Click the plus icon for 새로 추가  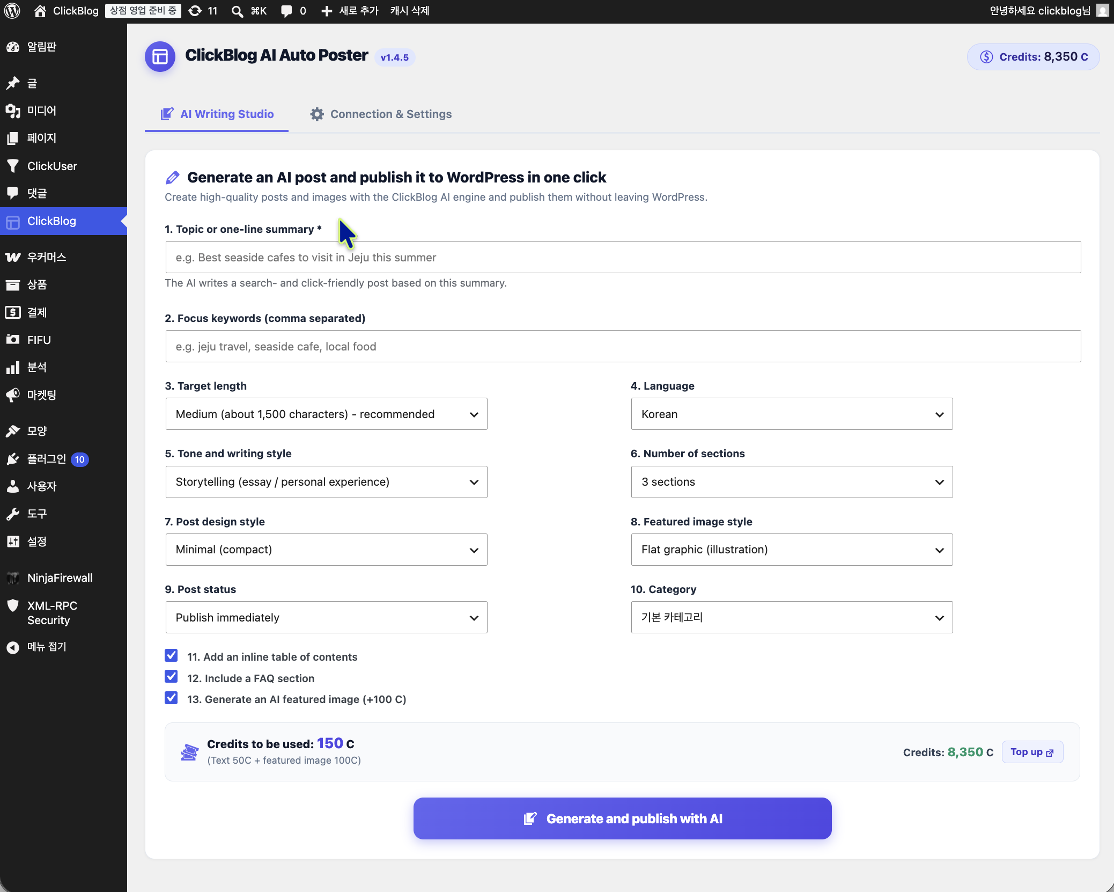(327, 11)
